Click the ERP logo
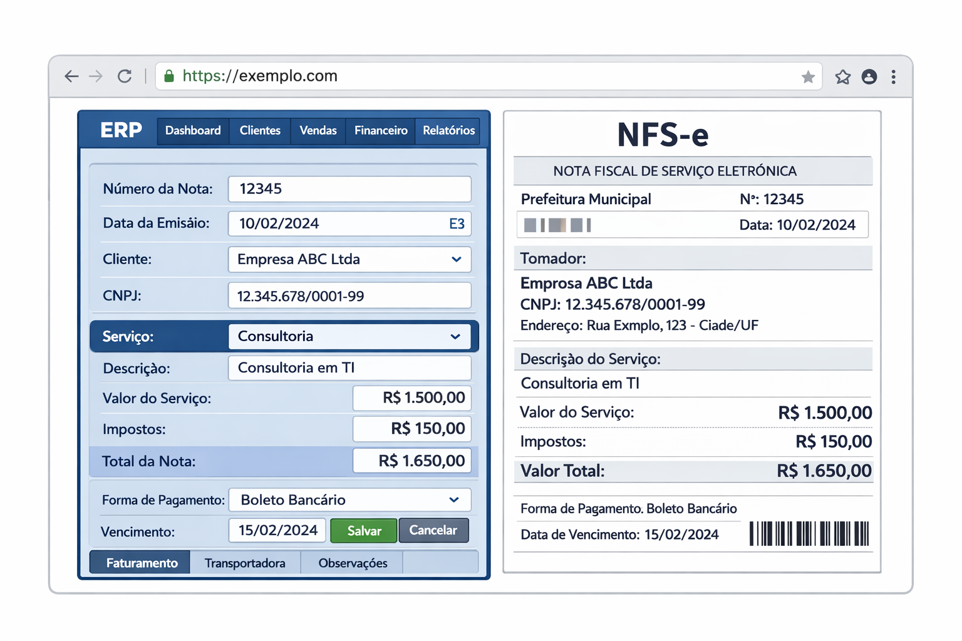 [121, 130]
